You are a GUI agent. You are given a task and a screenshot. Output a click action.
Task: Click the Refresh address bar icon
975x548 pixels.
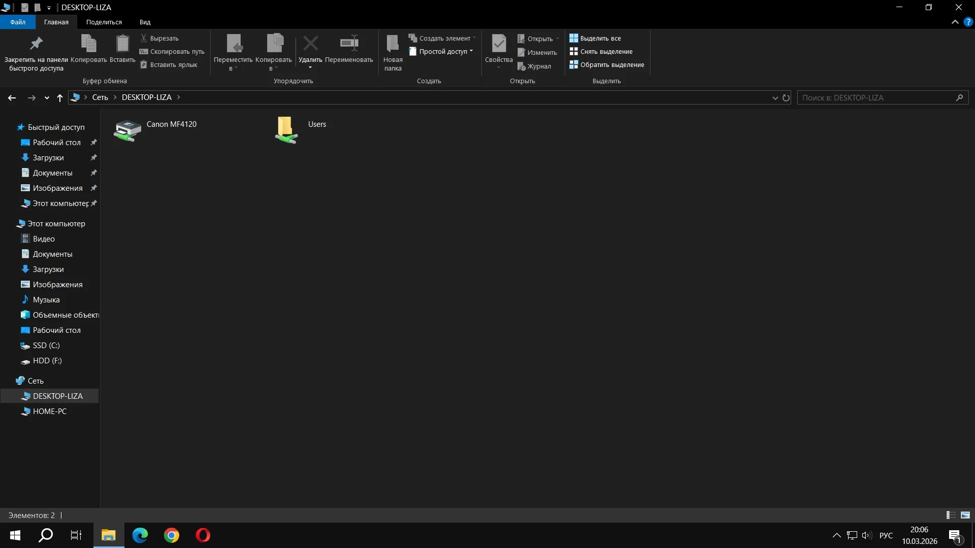click(786, 97)
